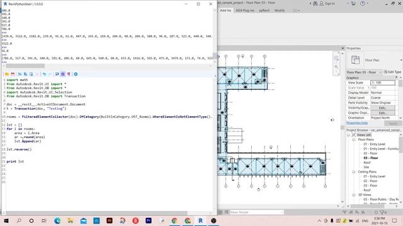Click Detail Level value Coarse
The image size is (403, 226).
[x=383, y=98]
